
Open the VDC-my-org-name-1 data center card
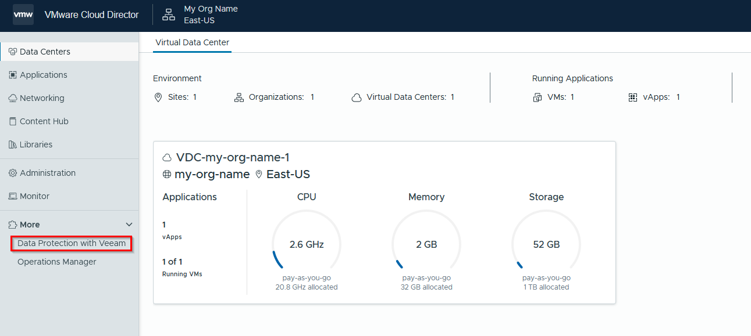[x=384, y=222]
